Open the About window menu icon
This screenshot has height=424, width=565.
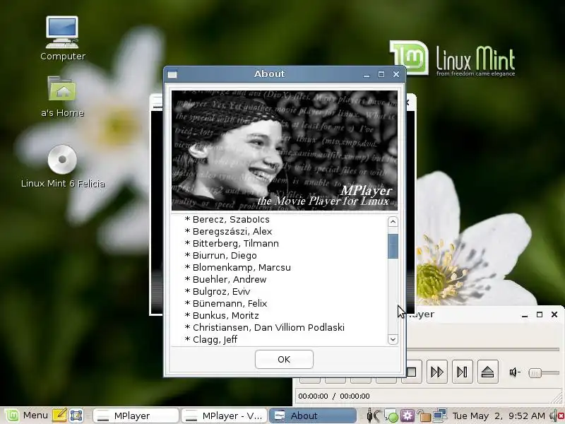[x=172, y=74]
